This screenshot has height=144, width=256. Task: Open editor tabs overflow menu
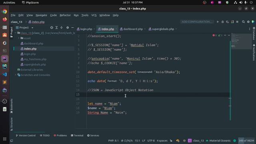click(249, 29)
